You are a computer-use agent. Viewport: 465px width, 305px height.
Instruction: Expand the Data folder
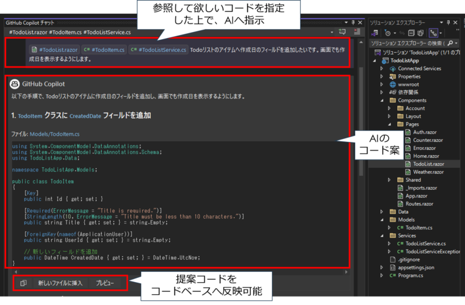click(381, 212)
